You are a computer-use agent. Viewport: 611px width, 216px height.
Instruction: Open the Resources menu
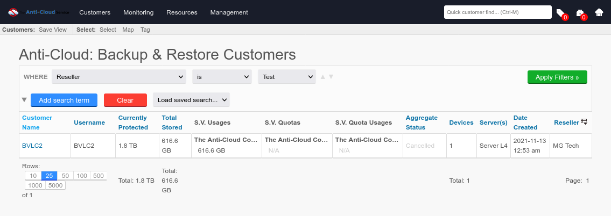click(x=182, y=12)
